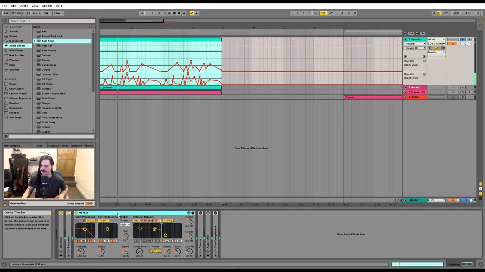This screenshot has height=272, width=485.
Task: Open the Options menu
Action: [47, 6]
